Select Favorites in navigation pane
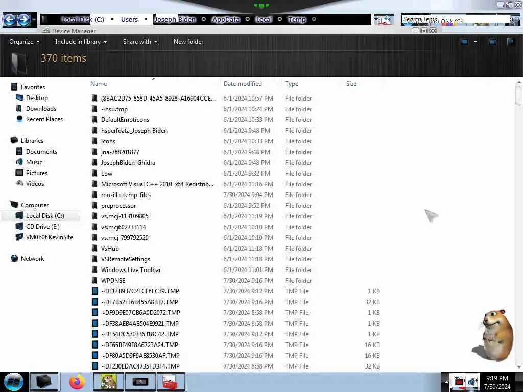Image resolution: width=523 pixels, height=392 pixels. [x=33, y=87]
